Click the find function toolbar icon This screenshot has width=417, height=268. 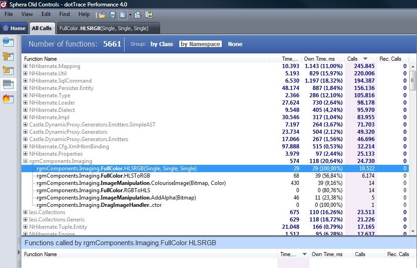click(138, 15)
